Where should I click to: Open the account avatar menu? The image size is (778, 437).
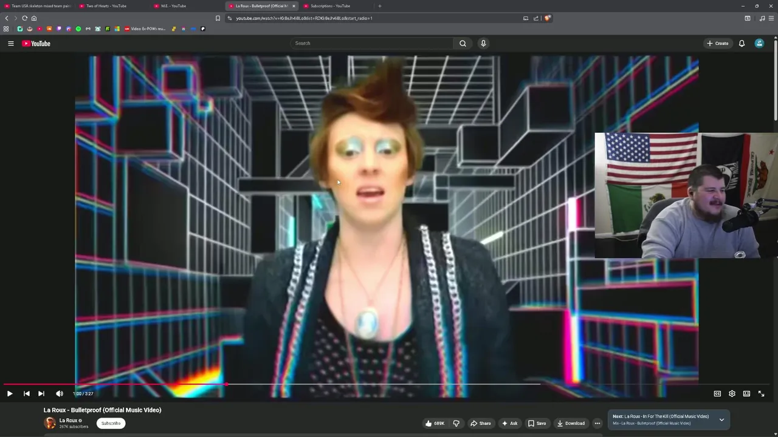tap(759, 43)
